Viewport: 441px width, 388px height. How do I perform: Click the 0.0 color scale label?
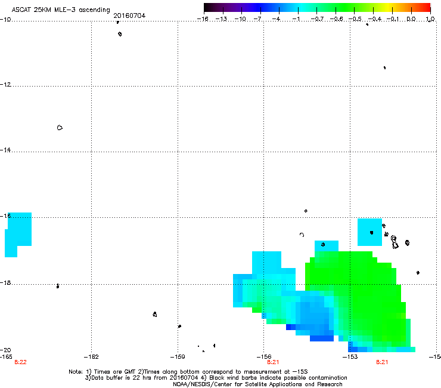click(x=411, y=19)
